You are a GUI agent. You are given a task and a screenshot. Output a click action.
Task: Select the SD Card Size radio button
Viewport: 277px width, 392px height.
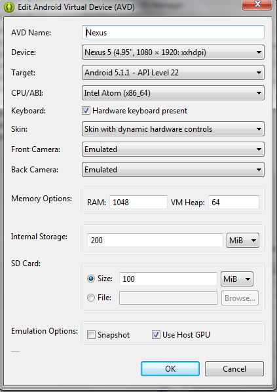coord(91,279)
